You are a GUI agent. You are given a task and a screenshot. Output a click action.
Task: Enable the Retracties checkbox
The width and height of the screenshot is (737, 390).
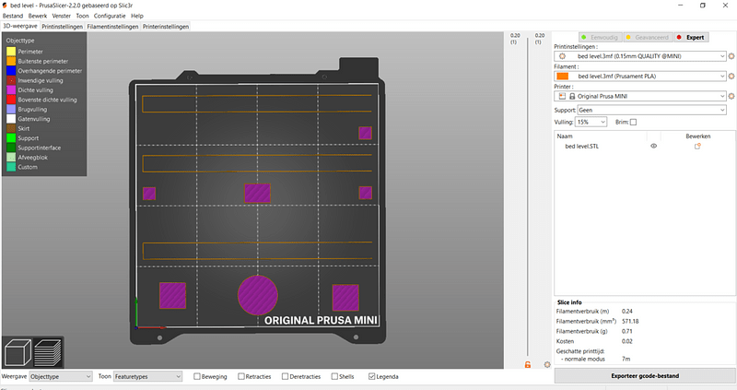(x=241, y=376)
